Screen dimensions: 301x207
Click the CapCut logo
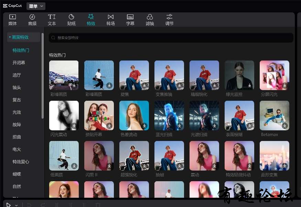point(12,6)
